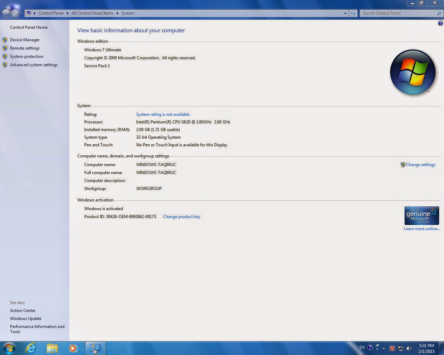Click the Windows 7 logo orb image
The width and height of the screenshot is (444, 355).
[x=412, y=72]
